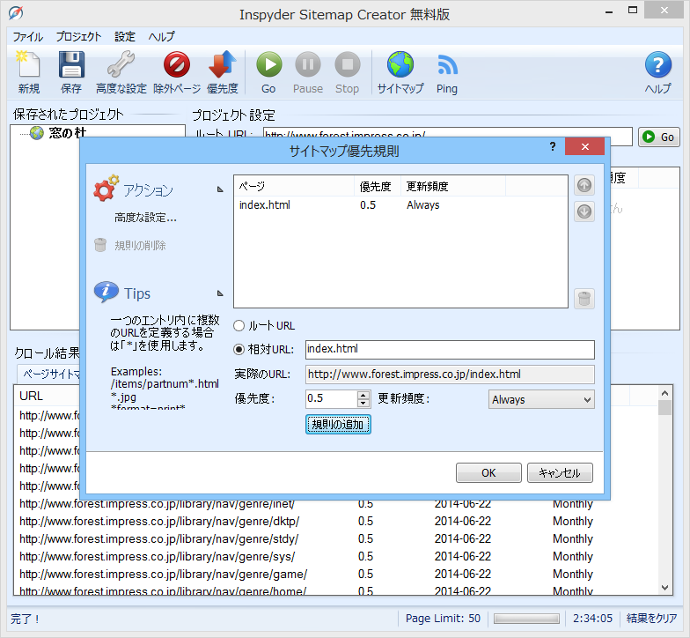Image resolution: width=690 pixels, height=638 pixels.
Task: Click the progress bar in status bar
Action: click(x=526, y=619)
